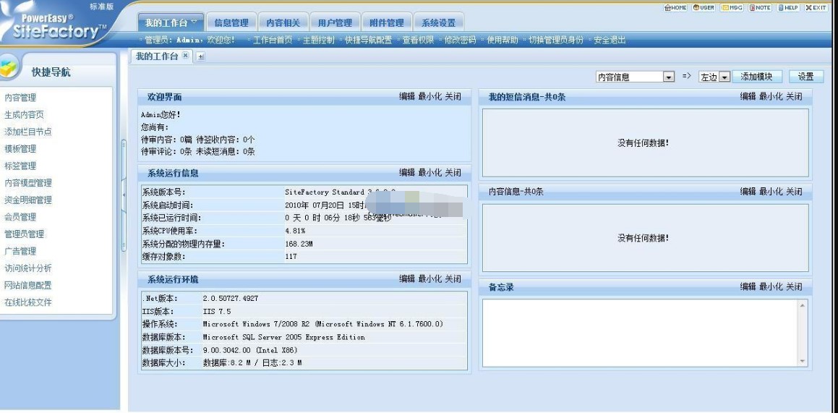The height and width of the screenshot is (413, 838).
Task: Click the HELP icon button
Action: 788,8
